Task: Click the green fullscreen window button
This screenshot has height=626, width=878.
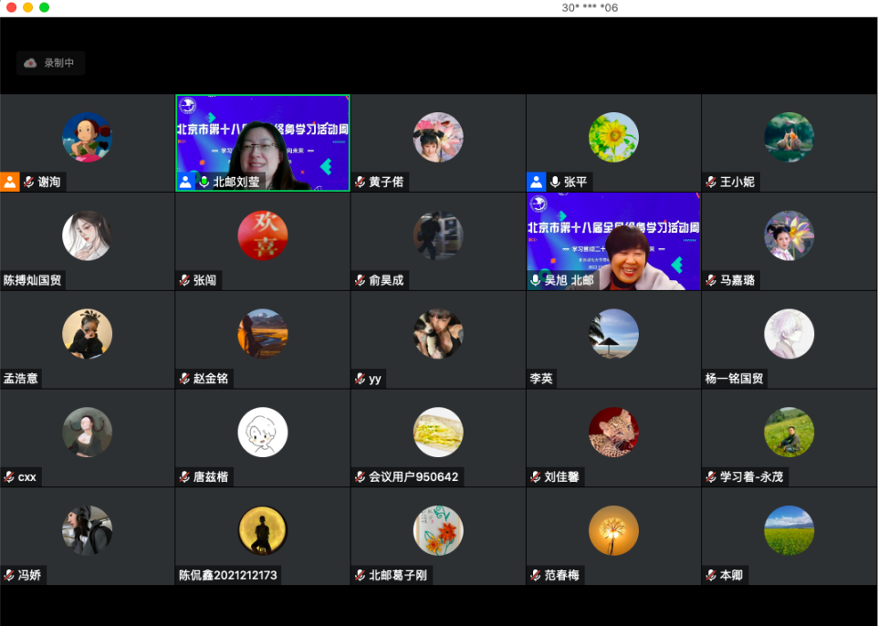Action: tap(44, 7)
